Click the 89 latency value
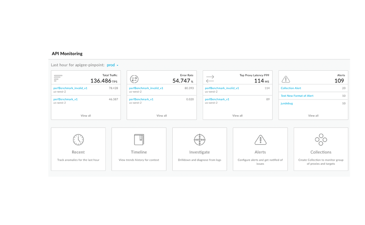The width and height of the screenshot is (365, 225). point(268,99)
